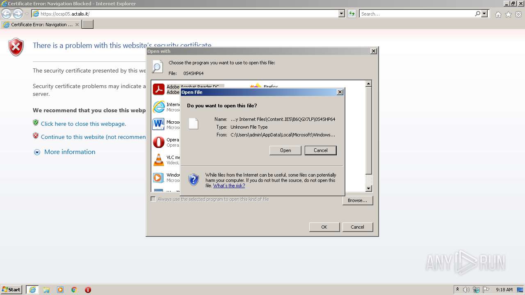The width and height of the screenshot is (525, 295).
Task: Click the Action Center flag icon
Action: click(486, 290)
